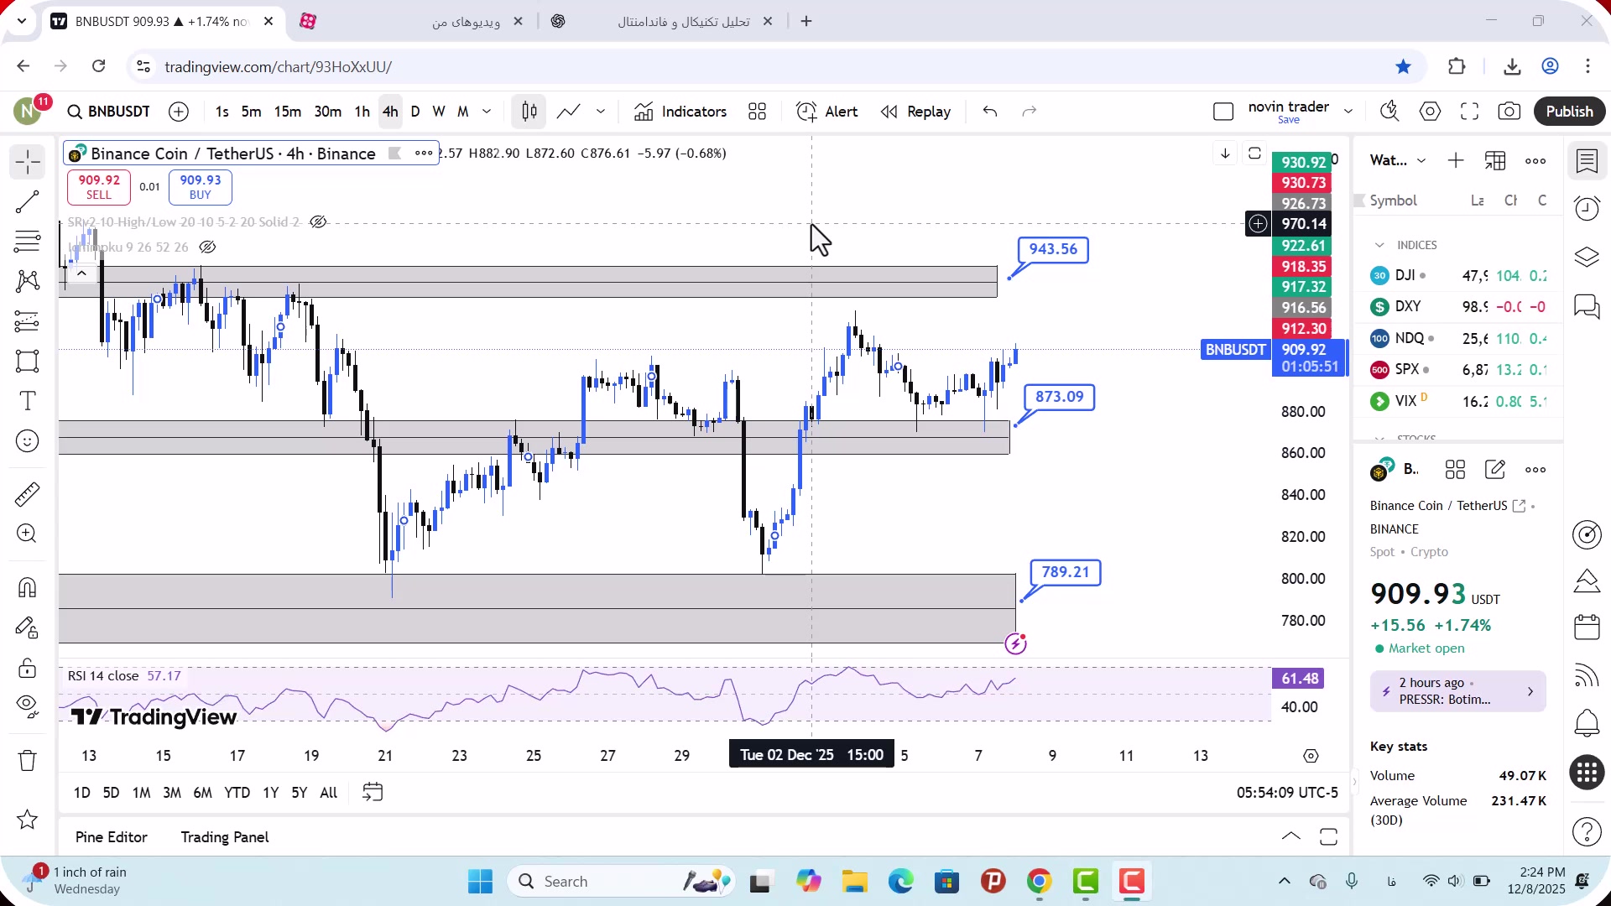The height and width of the screenshot is (906, 1611).
Task: Remove objects with trash icon
Action: coord(28,761)
